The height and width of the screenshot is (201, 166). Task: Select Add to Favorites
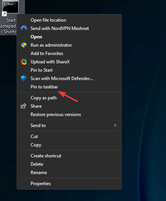click(69, 53)
